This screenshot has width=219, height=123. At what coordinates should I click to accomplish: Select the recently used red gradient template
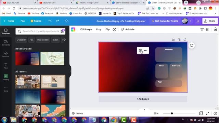pos(27,58)
